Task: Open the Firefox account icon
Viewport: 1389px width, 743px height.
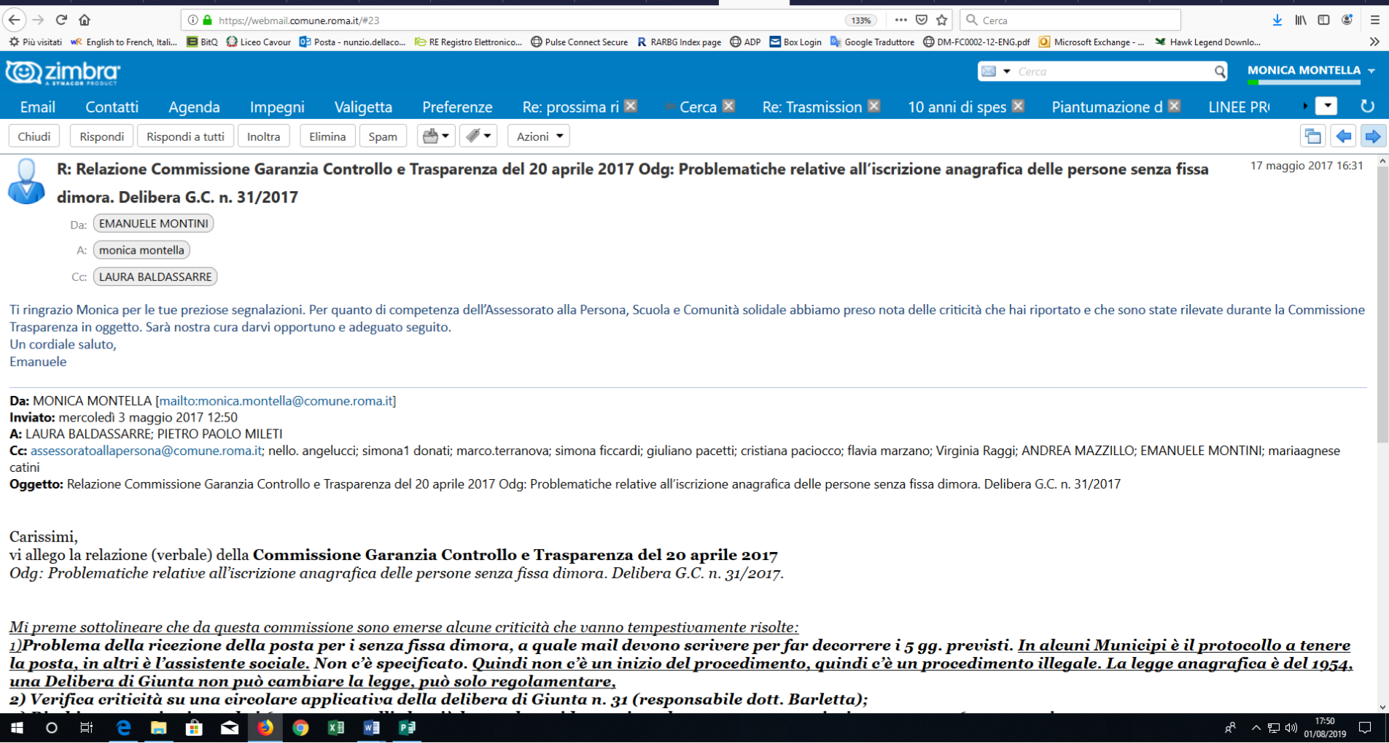Action: tap(1347, 20)
